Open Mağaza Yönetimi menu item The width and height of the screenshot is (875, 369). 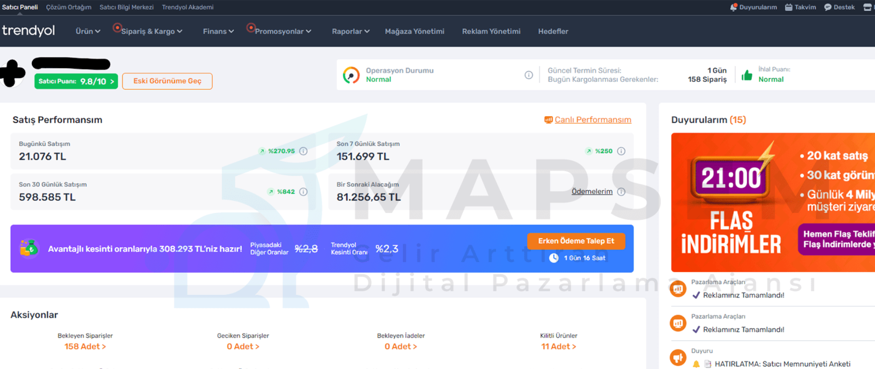point(415,31)
